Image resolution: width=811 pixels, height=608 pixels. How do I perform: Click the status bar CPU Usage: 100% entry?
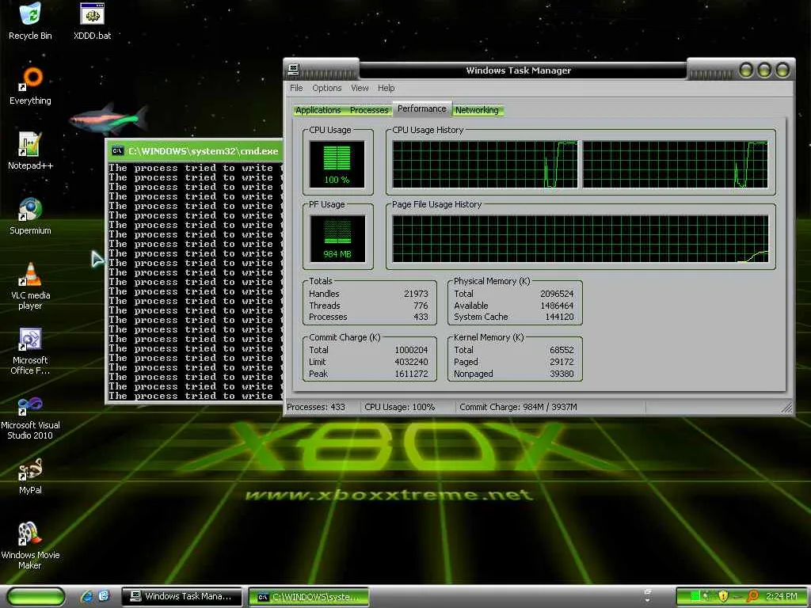click(399, 407)
